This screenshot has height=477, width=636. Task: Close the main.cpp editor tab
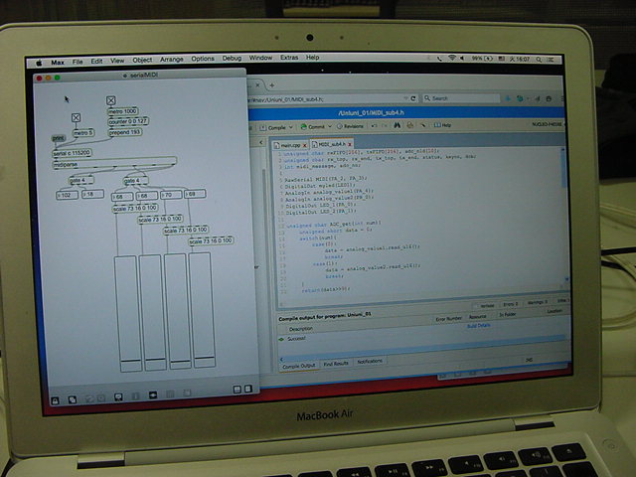(305, 145)
